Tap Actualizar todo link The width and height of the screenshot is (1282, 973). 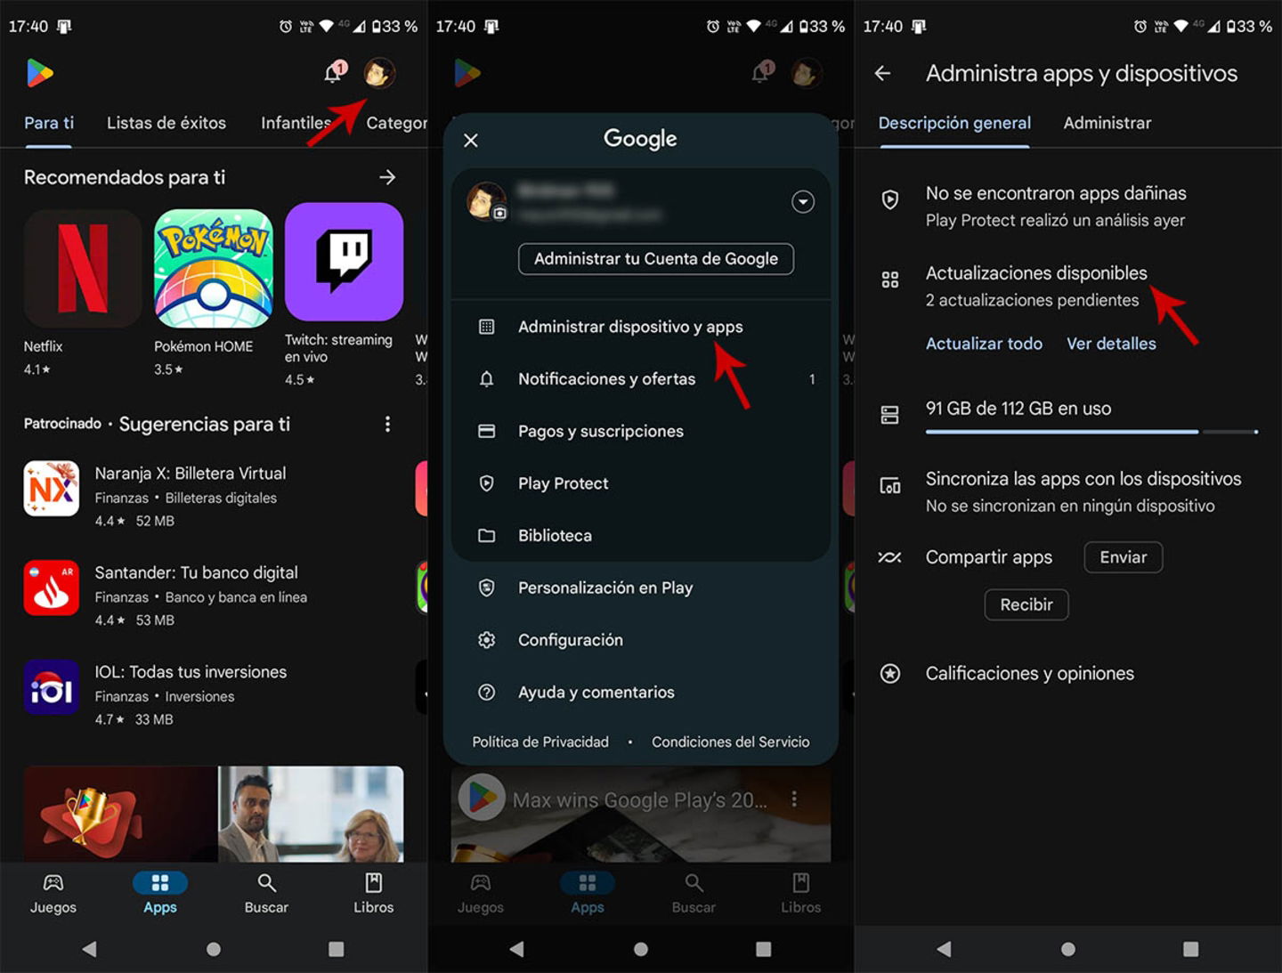(984, 344)
